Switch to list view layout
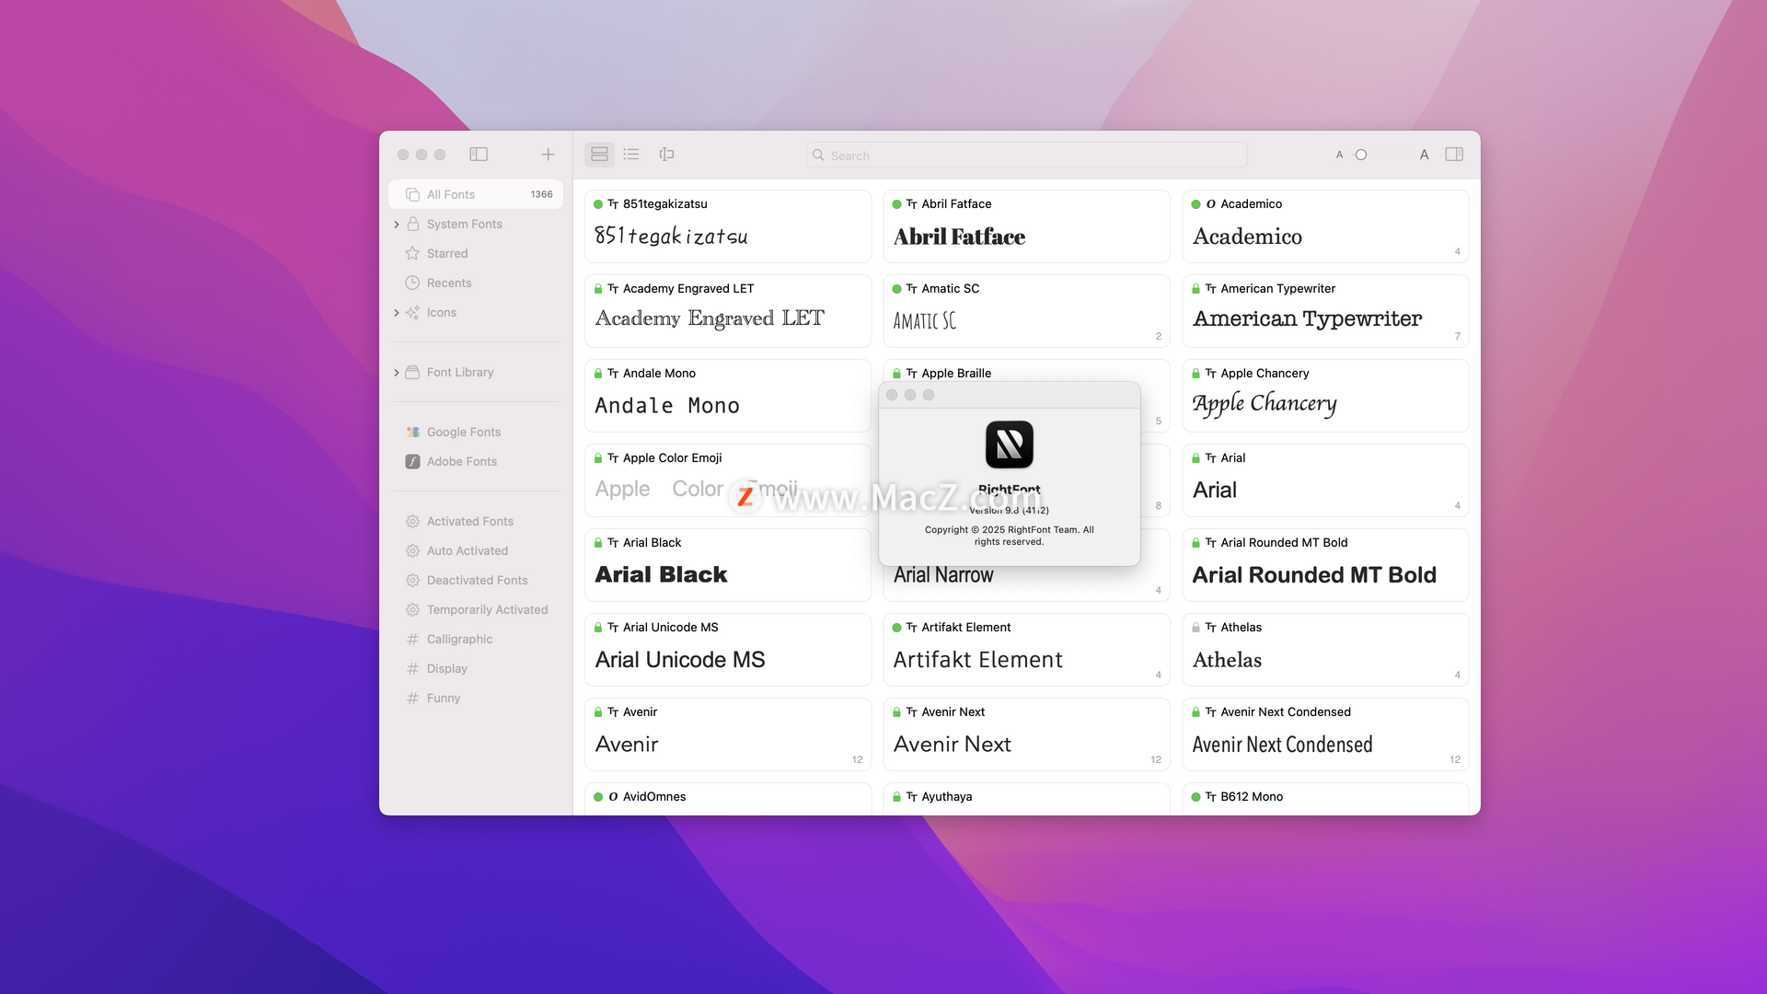The image size is (1767, 994). coord(631,155)
